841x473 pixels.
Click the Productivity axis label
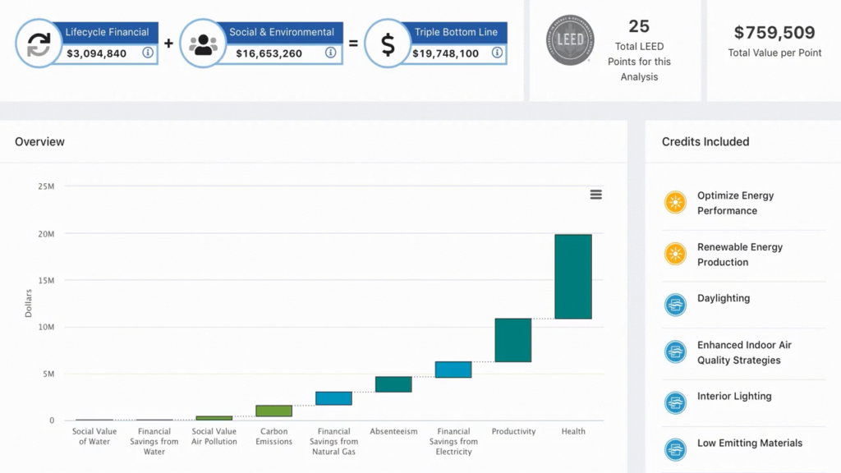pos(513,431)
